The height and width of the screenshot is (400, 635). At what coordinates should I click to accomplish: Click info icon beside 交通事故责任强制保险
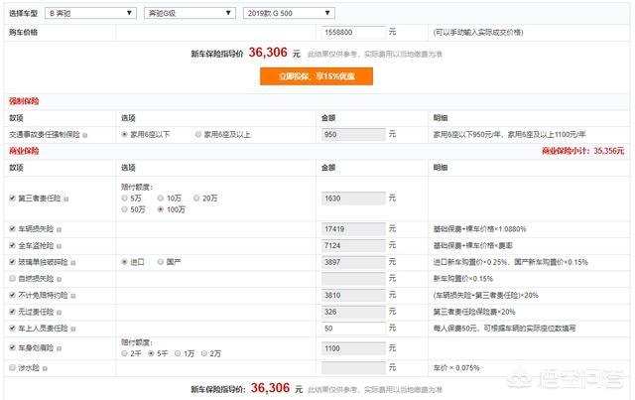point(84,135)
